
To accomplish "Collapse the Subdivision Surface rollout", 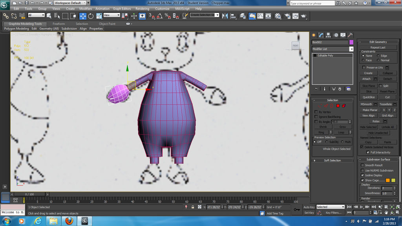I will click(378, 159).
